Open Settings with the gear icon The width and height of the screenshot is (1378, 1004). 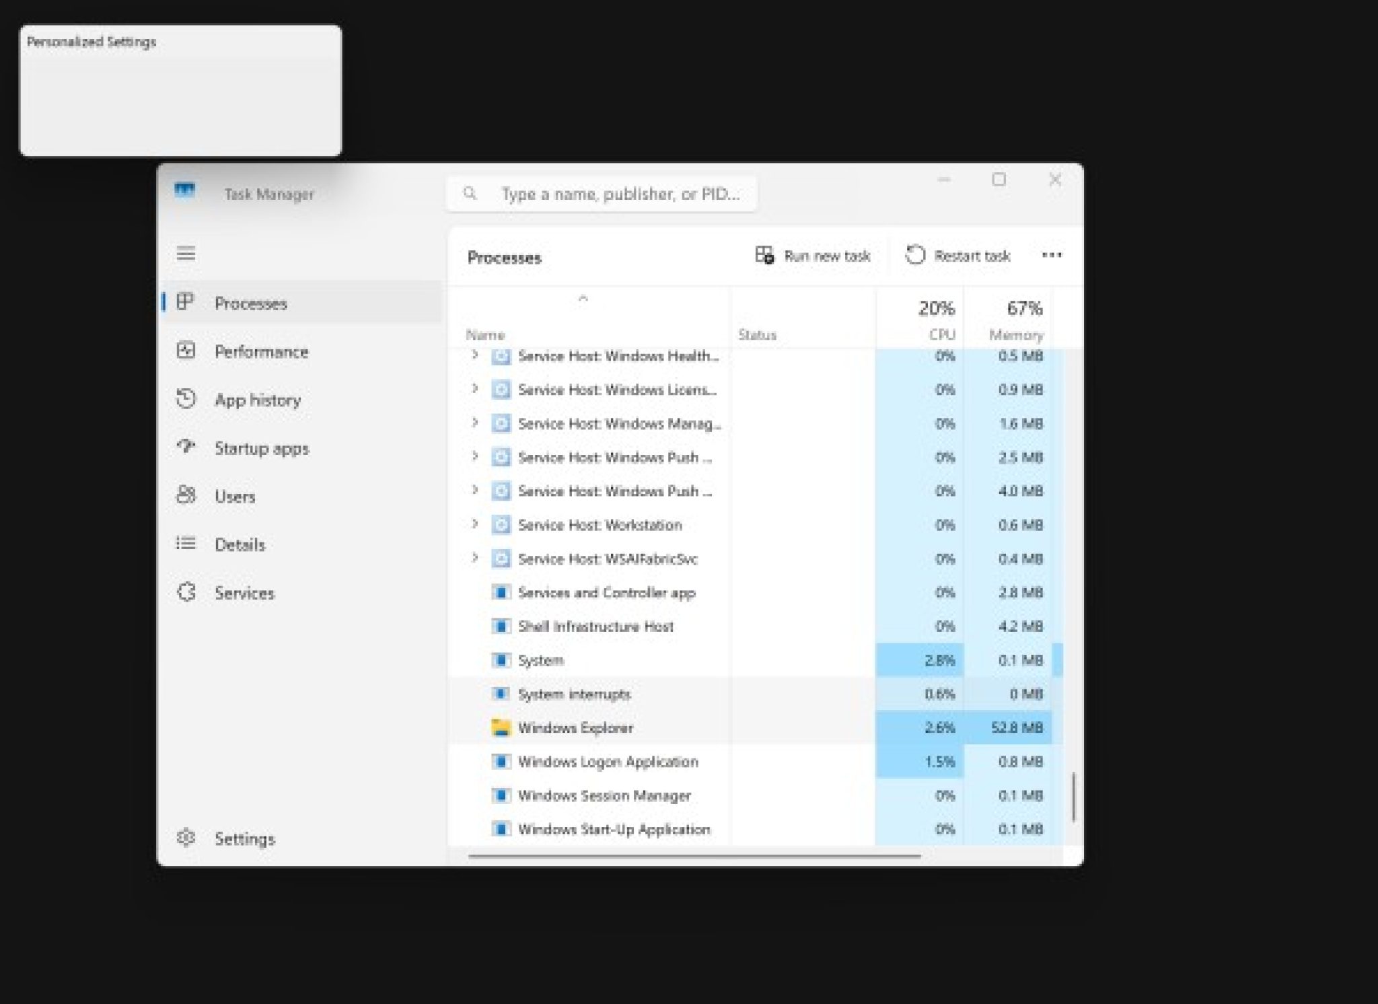tap(186, 838)
